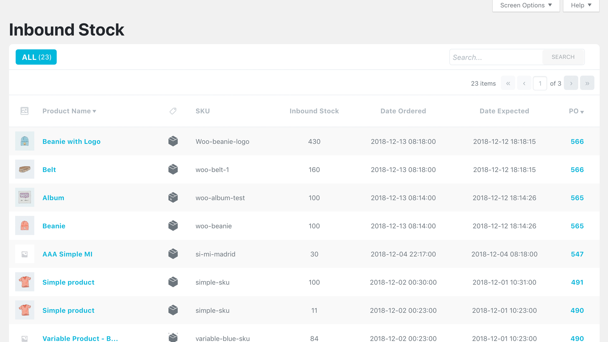Open the Screen Options dropdown

(526, 5)
